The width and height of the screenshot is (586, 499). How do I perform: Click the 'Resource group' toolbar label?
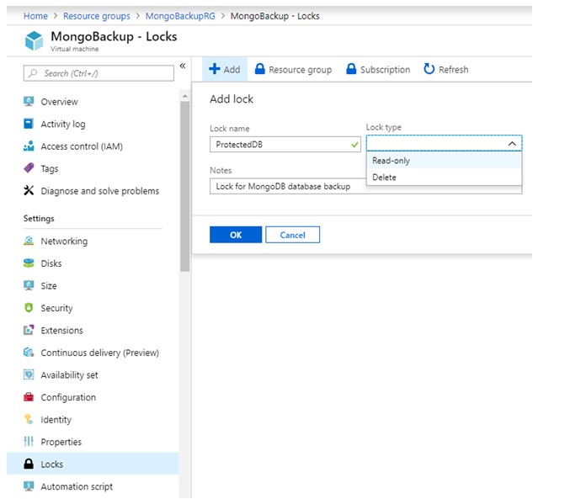300,70
